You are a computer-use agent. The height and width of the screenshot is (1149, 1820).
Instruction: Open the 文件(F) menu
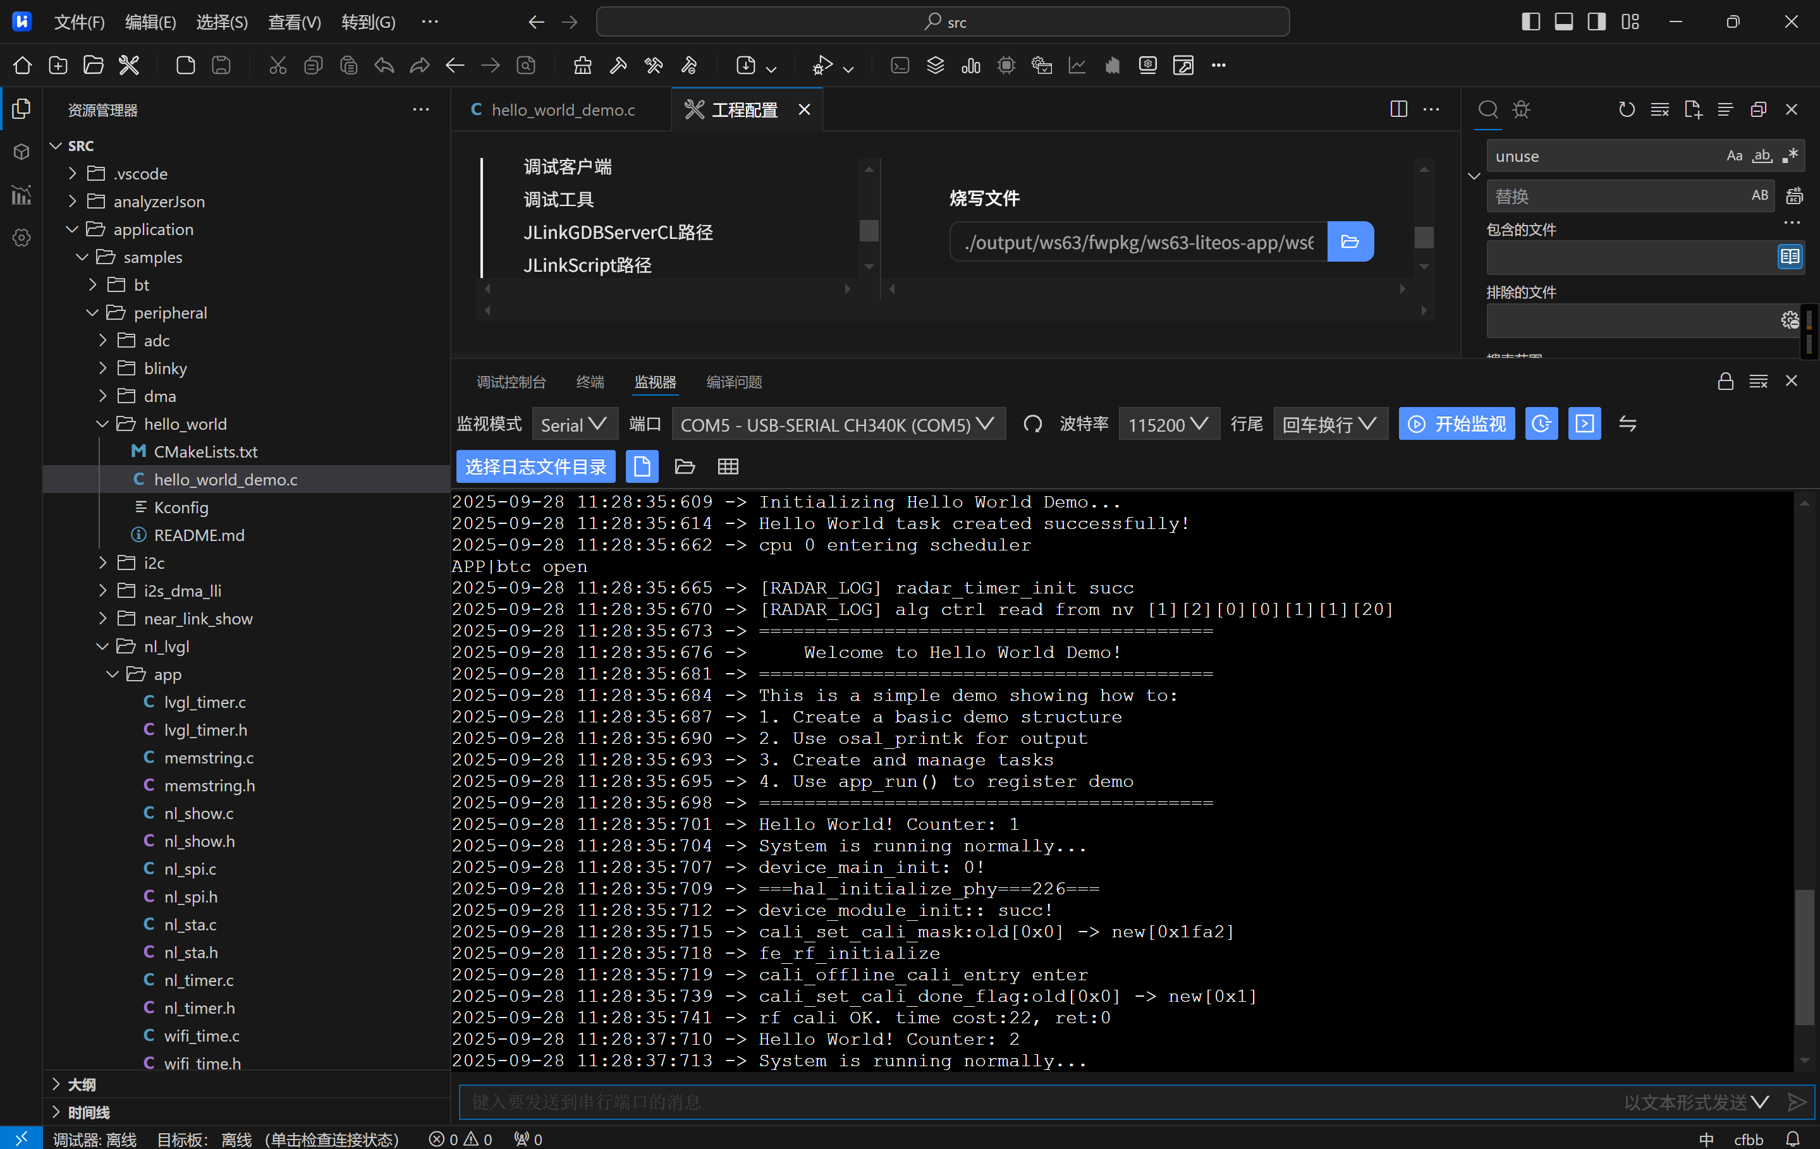80,22
